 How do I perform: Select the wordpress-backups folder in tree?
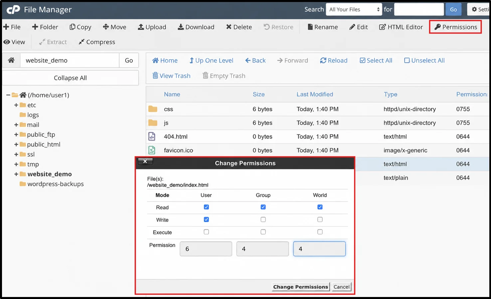pyautogui.click(x=55, y=184)
